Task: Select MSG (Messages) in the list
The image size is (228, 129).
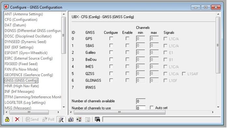Action: [x=18, y=108]
